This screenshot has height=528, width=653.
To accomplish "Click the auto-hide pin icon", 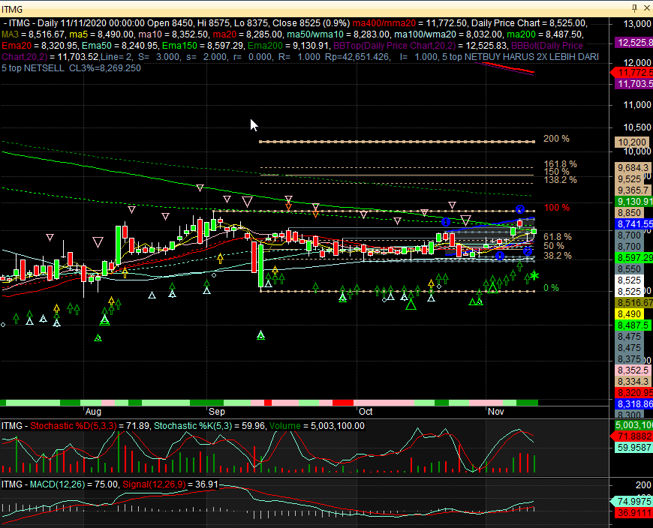I will [x=634, y=8].
